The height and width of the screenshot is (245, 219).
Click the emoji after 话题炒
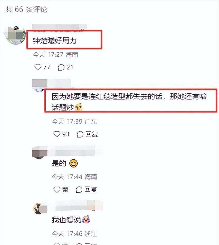[79, 107]
